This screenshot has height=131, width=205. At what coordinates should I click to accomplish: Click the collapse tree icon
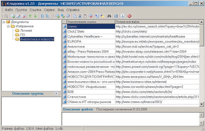pyautogui.click(x=47, y=16)
